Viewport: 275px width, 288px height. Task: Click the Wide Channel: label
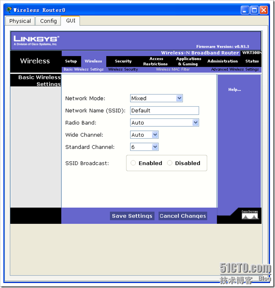pyautogui.click(x=84, y=135)
